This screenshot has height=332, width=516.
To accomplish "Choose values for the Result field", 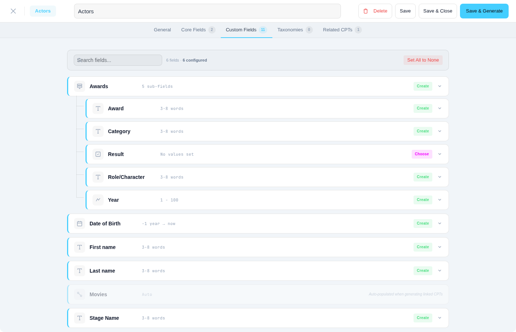I will [x=422, y=154].
